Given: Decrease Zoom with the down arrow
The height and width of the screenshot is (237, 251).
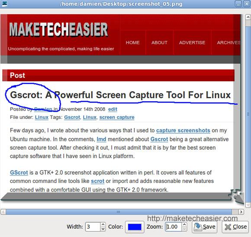Looking at the screenshot, I should tap(184, 229).
